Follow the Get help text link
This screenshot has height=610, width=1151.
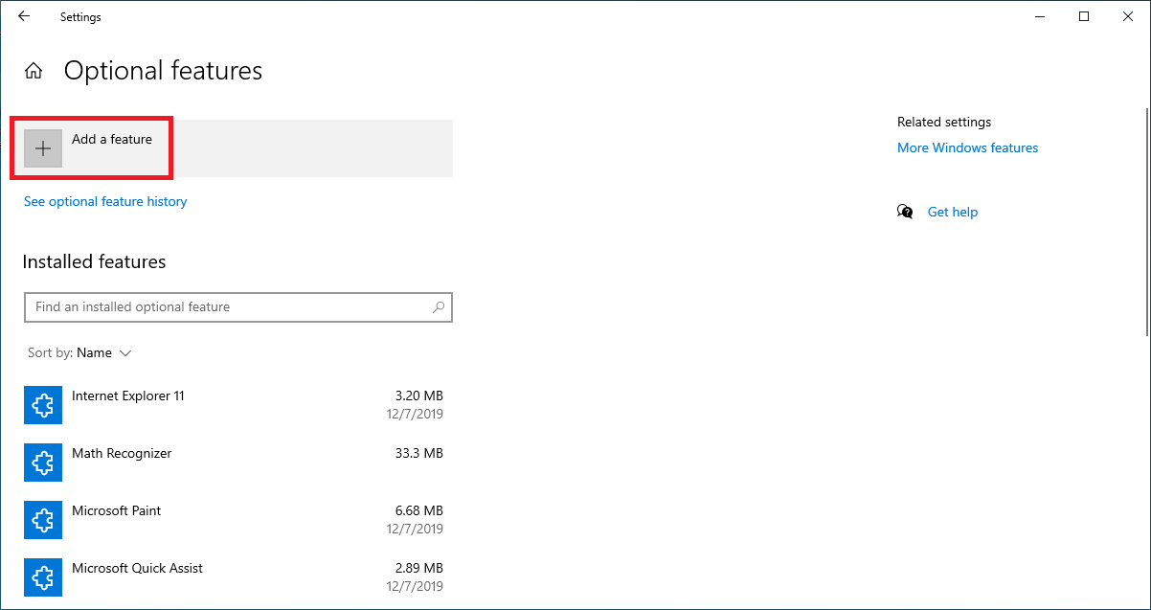pos(952,212)
